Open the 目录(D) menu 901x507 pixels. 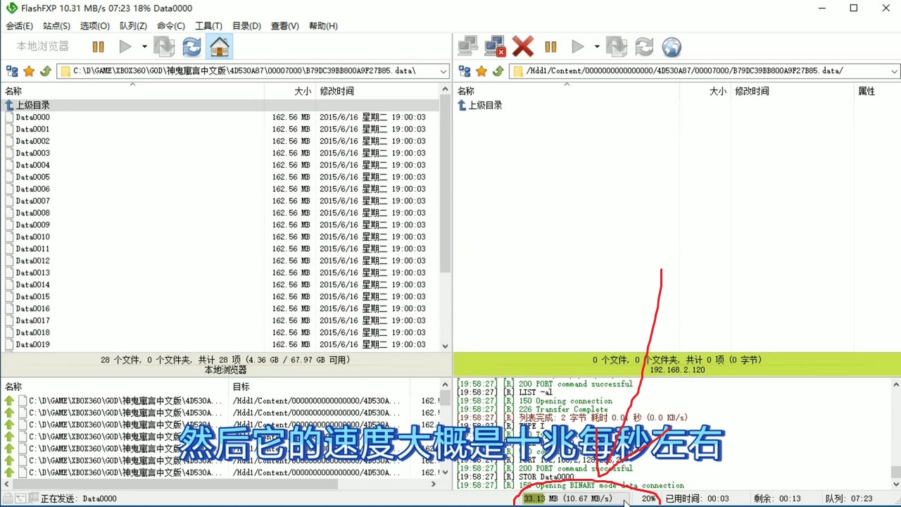(246, 26)
